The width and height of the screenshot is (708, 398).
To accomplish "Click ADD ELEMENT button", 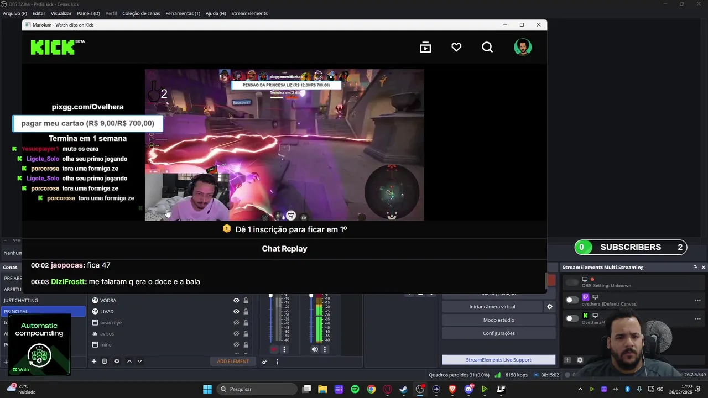I will point(233,362).
